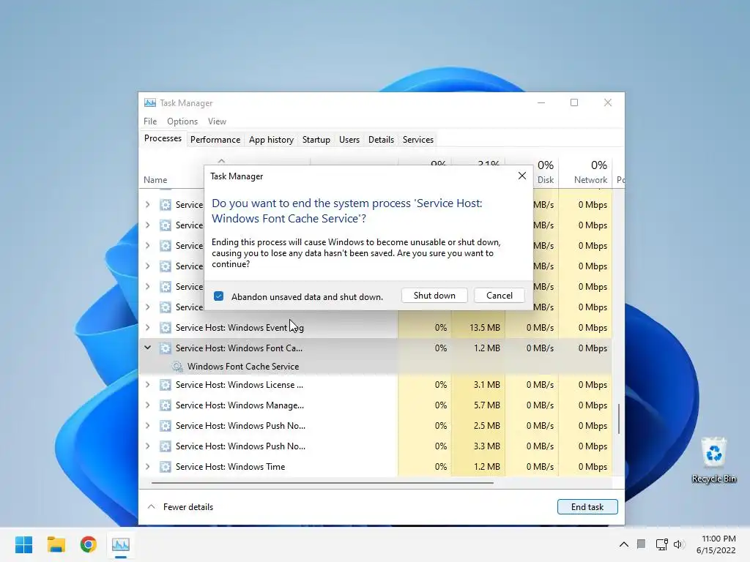Click the Task Manager taskbar icon

[121, 544]
